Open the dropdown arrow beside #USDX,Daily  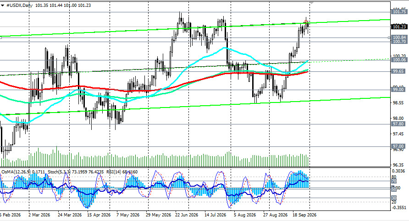[x=2, y=5]
